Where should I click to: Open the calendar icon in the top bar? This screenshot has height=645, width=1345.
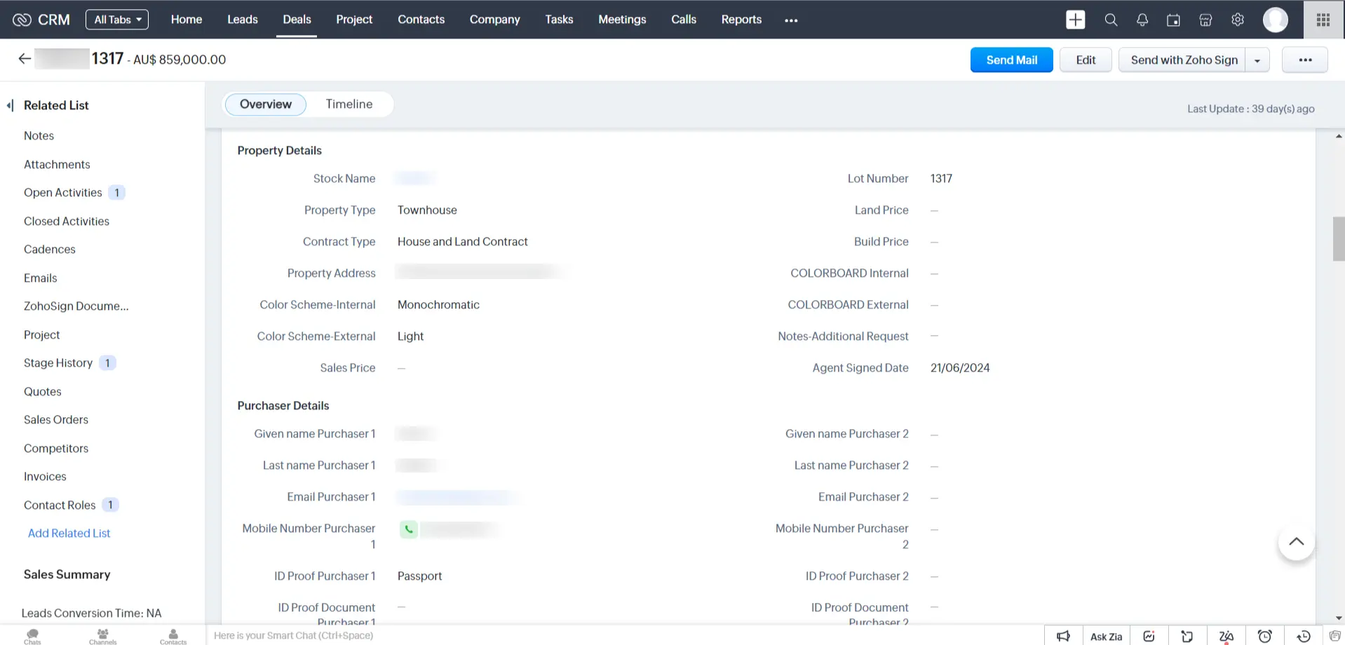click(x=1173, y=20)
